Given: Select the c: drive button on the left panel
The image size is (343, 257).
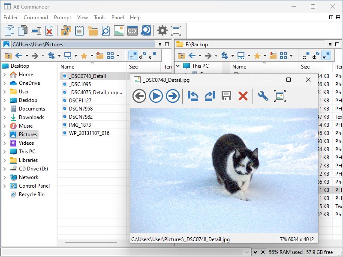Looking at the screenshot, I should 132,55.
